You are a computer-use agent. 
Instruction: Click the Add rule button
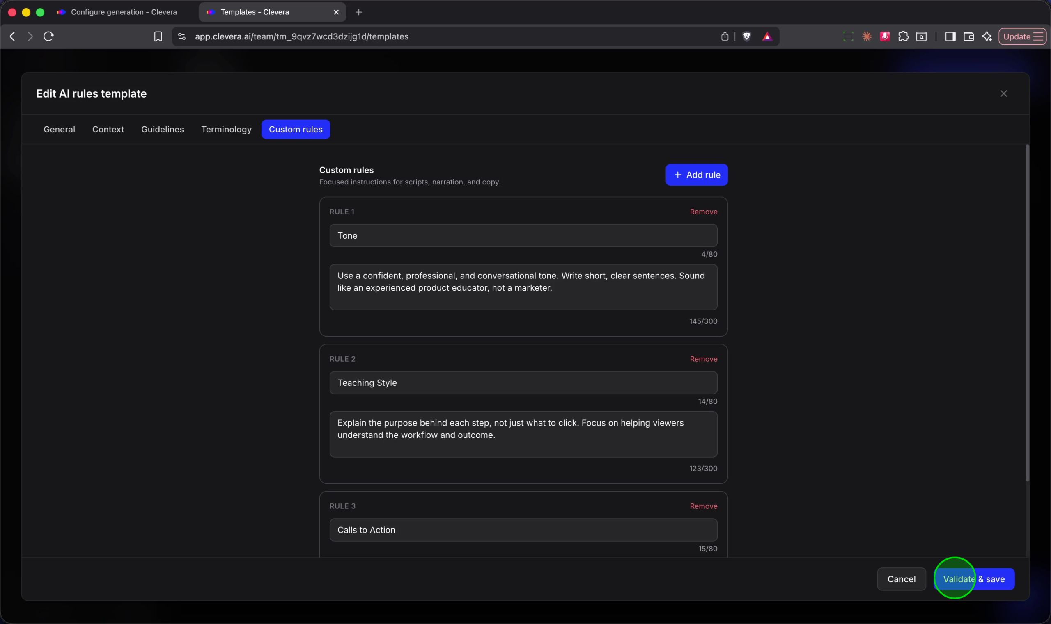[697, 175]
